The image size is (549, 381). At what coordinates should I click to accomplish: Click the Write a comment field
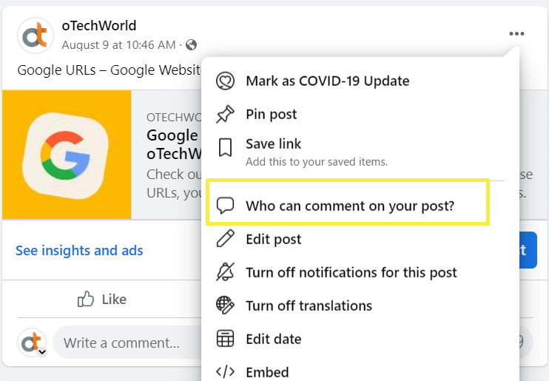127,342
